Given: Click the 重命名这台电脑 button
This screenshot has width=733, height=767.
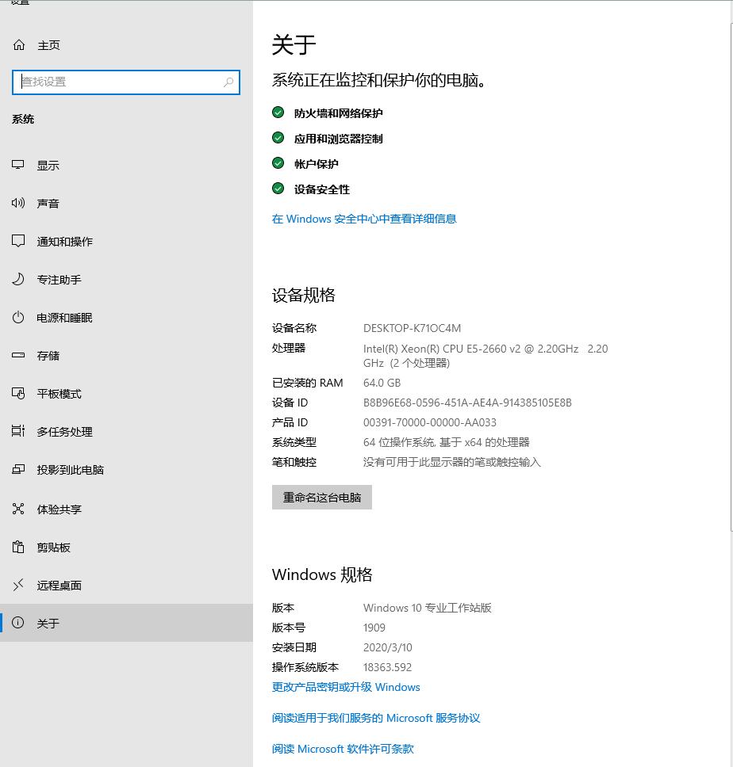Looking at the screenshot, I should [321, 497].
